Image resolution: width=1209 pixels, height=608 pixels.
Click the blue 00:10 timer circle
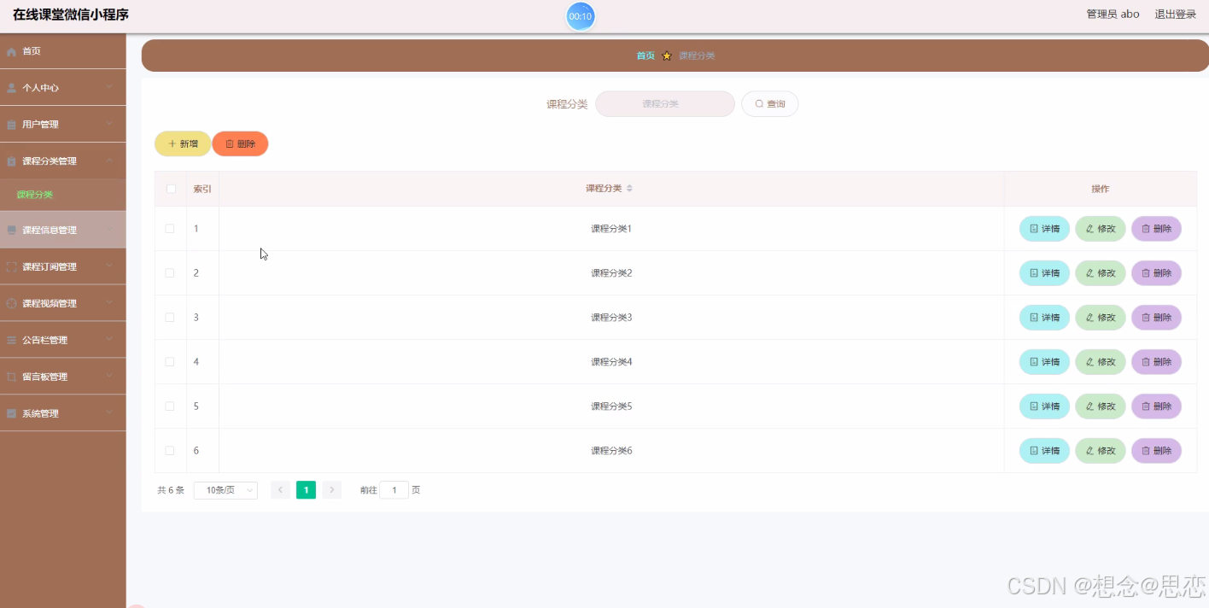pos(581,16)
